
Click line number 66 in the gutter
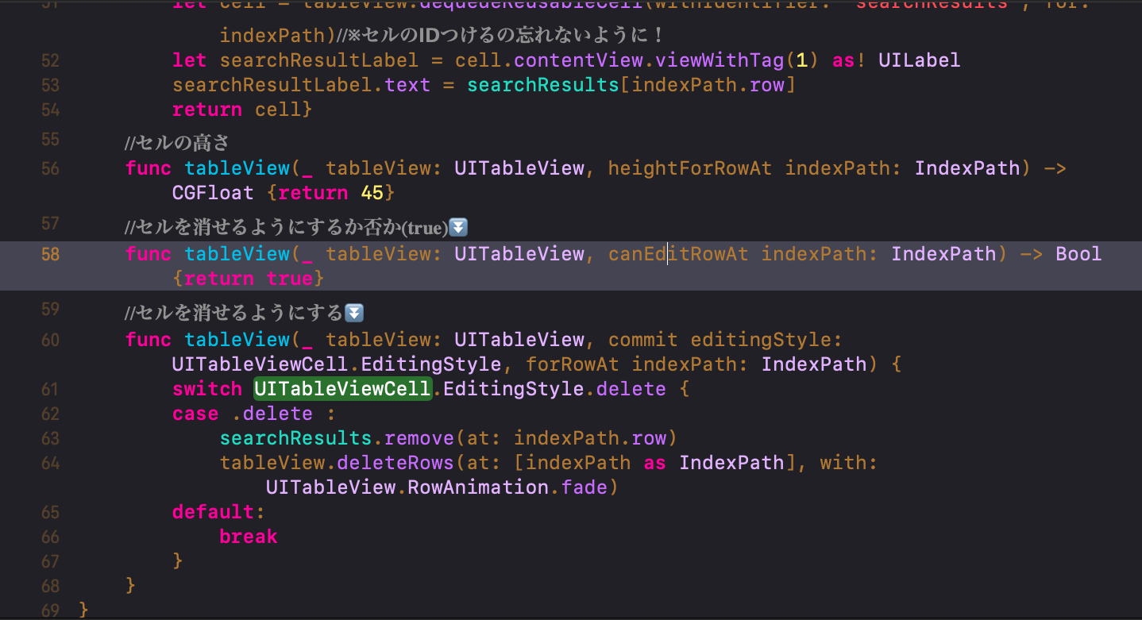click(50, 537)
